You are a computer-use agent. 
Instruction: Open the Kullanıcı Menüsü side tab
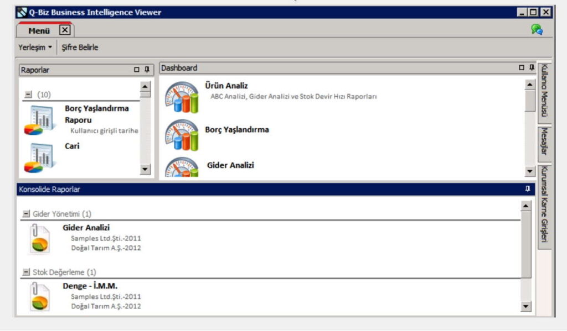pos(544,91)
